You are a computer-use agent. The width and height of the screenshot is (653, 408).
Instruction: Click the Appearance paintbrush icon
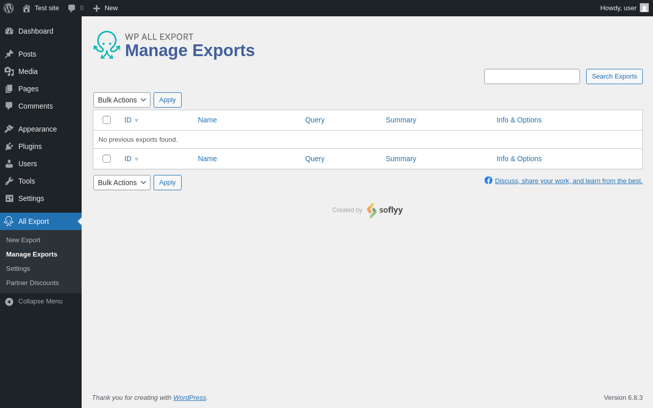click(x=9, y=129)
